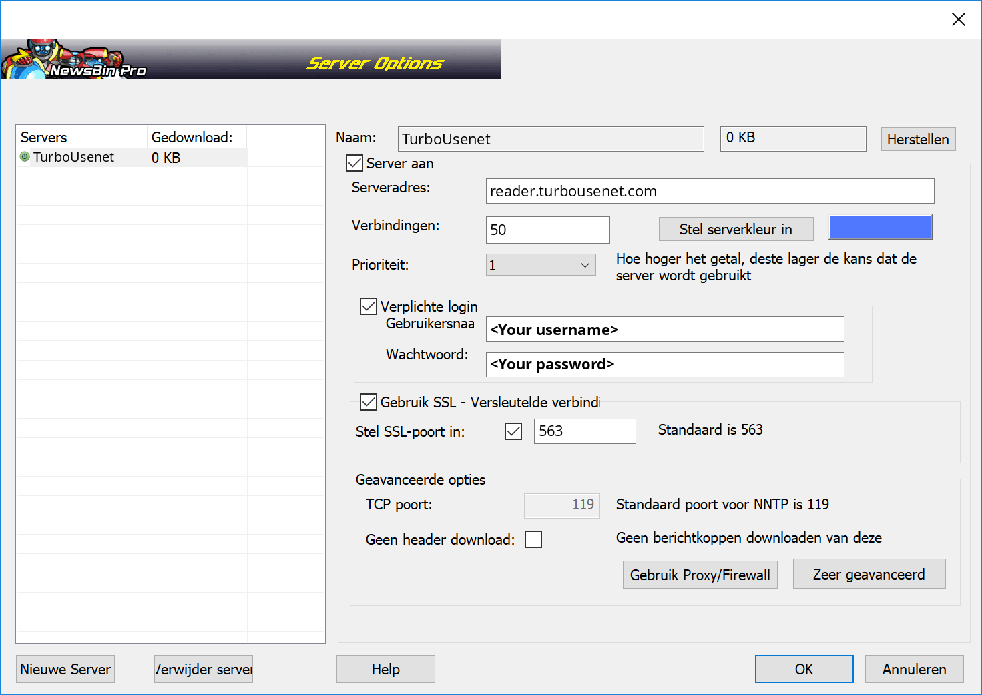Screen dimensions: 982x695
Task: Toggle Gebruik SSL encrypted connection checkbox
Action: (369, 402)
